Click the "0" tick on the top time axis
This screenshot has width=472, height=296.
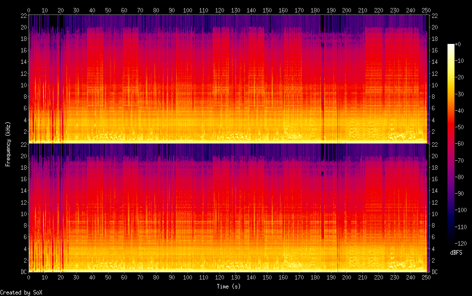coord(28,10)
